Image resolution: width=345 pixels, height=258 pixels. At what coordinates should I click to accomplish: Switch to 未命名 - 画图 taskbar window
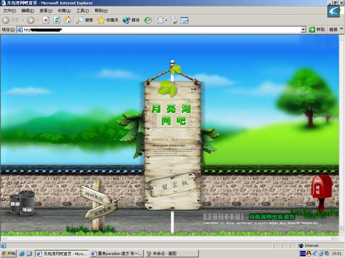[x=171, y=254]
